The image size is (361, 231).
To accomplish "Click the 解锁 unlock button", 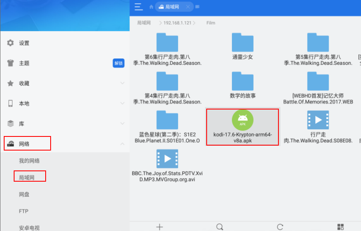I will 119,63.
